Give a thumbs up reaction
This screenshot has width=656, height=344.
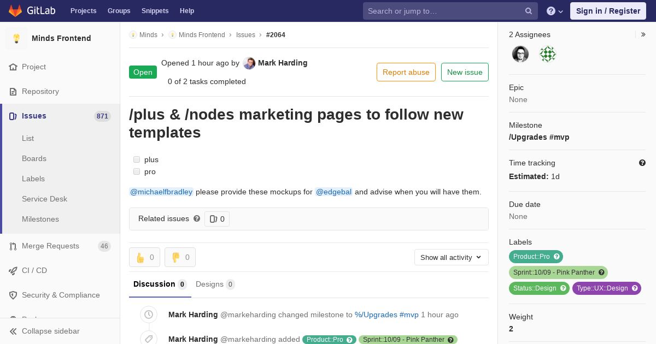tap(144, 257)
